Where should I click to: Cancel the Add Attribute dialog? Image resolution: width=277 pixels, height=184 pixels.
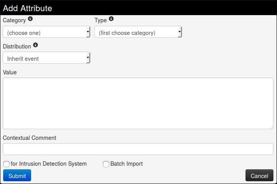point(259,176)
